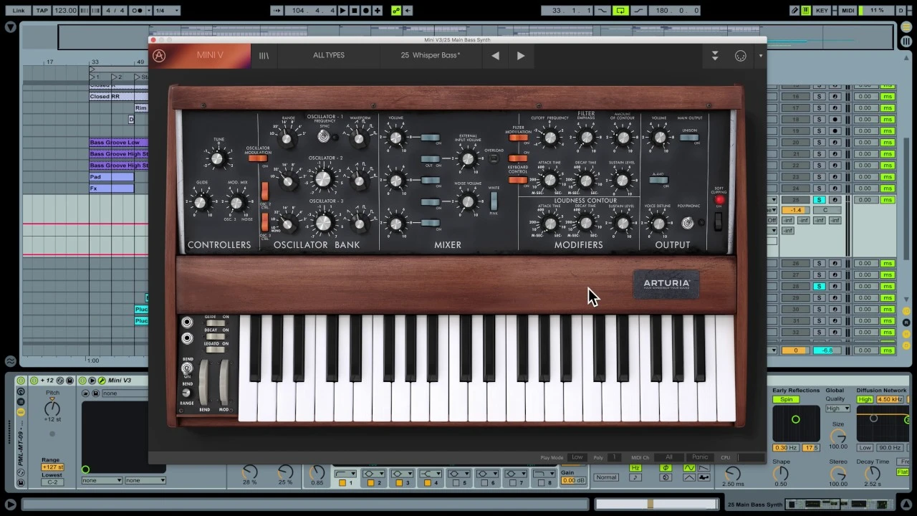This screenshot has width=917, height=516.
Task: Select the 25 Whisper Bass preset name
Action: (x=431, y=55)
